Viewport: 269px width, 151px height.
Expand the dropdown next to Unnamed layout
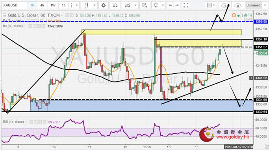(x=265, y=5)
